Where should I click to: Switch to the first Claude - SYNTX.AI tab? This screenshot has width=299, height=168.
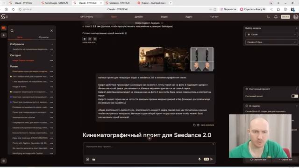(21, 3)
